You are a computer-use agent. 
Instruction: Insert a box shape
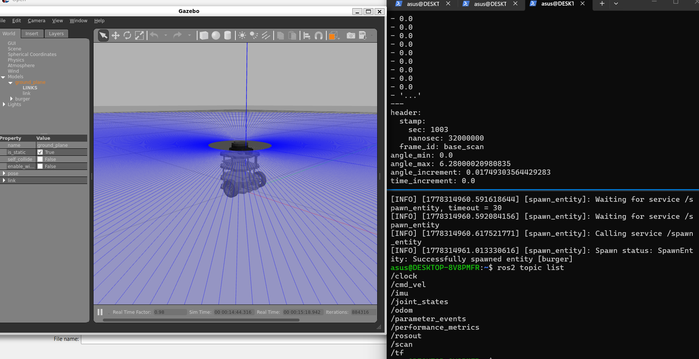pos(204,35)
